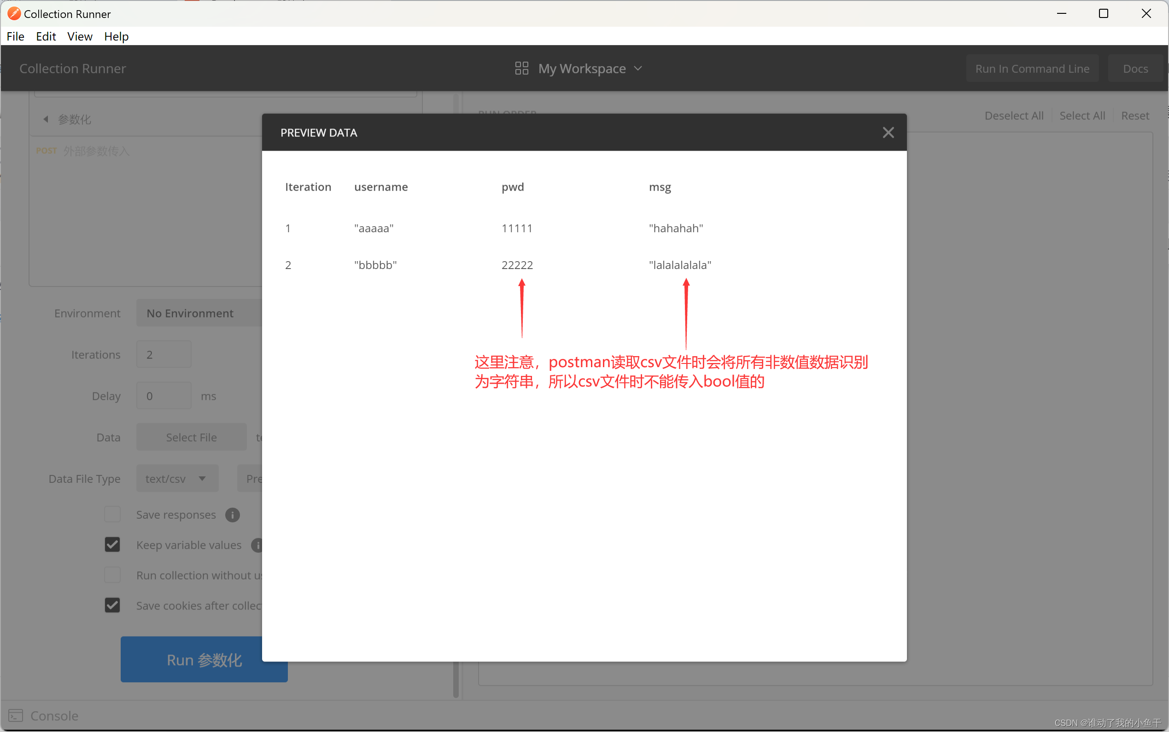Image resolution: width=1169 pixels, height=732 pixels.
Task: Open the text/csv file type dropdown
Action: 177,478
